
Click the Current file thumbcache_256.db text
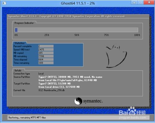coord(51,90)
